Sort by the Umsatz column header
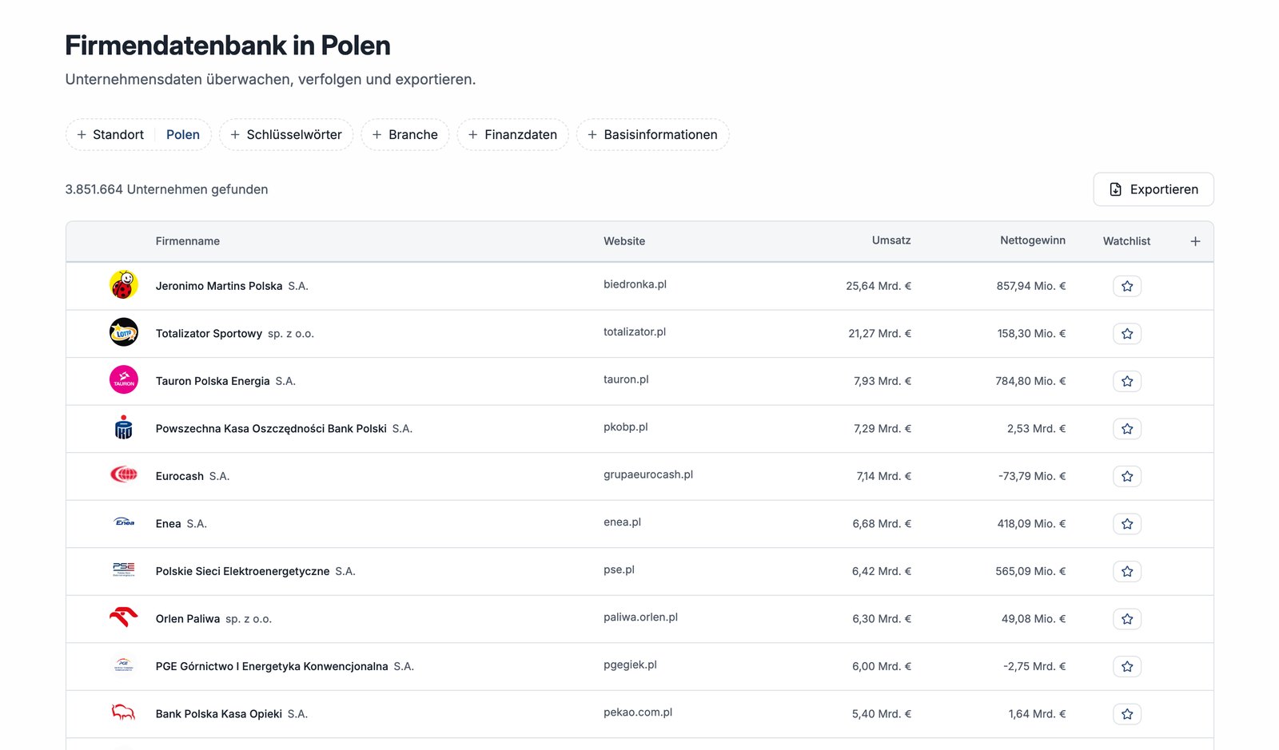This screenshot has height=750, width=1279. click(891, 240)
